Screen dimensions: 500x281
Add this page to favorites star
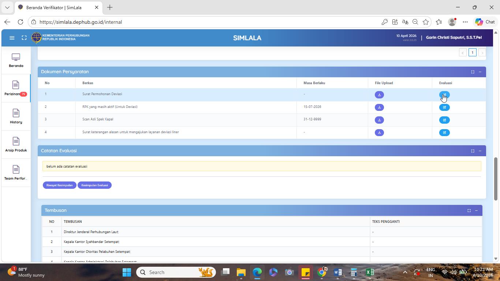(425, 22)
